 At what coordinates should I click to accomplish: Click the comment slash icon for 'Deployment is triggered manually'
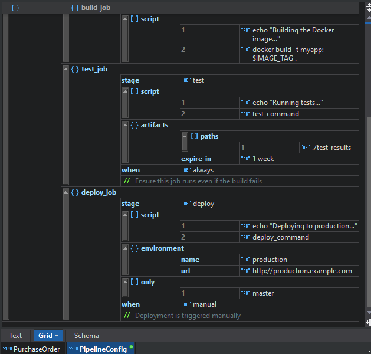(x=127, y=316)
